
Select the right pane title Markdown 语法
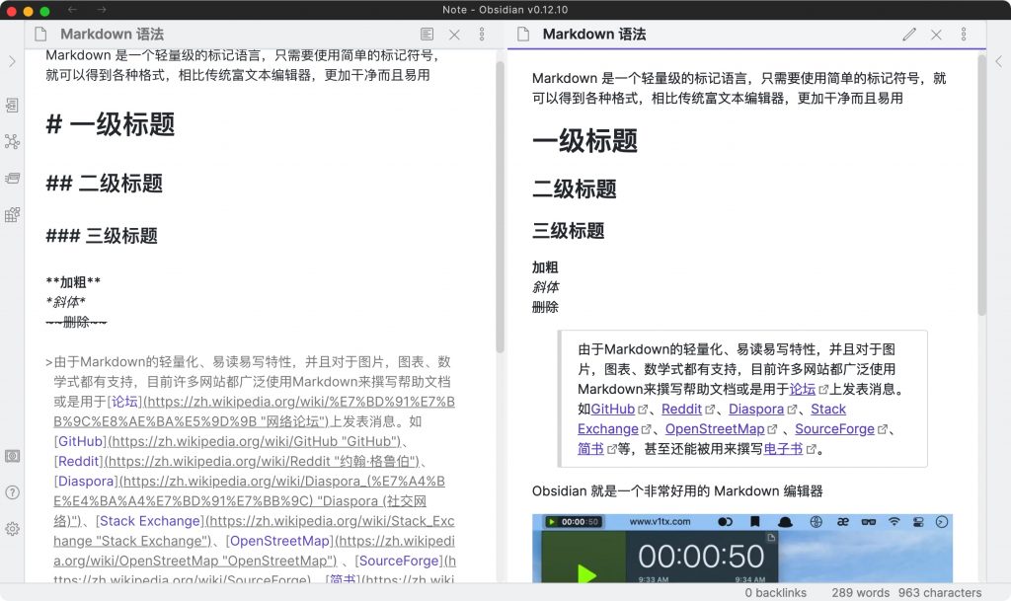click(593, 35)
